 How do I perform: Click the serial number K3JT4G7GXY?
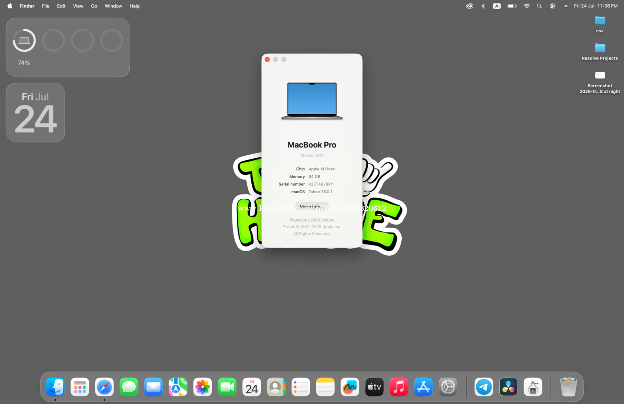coord(321,184)
